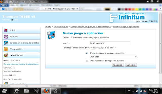Screen dimensions: 162x94
Task: Click the scrollbar down arrow at page bottom
Action: (161, 83)
